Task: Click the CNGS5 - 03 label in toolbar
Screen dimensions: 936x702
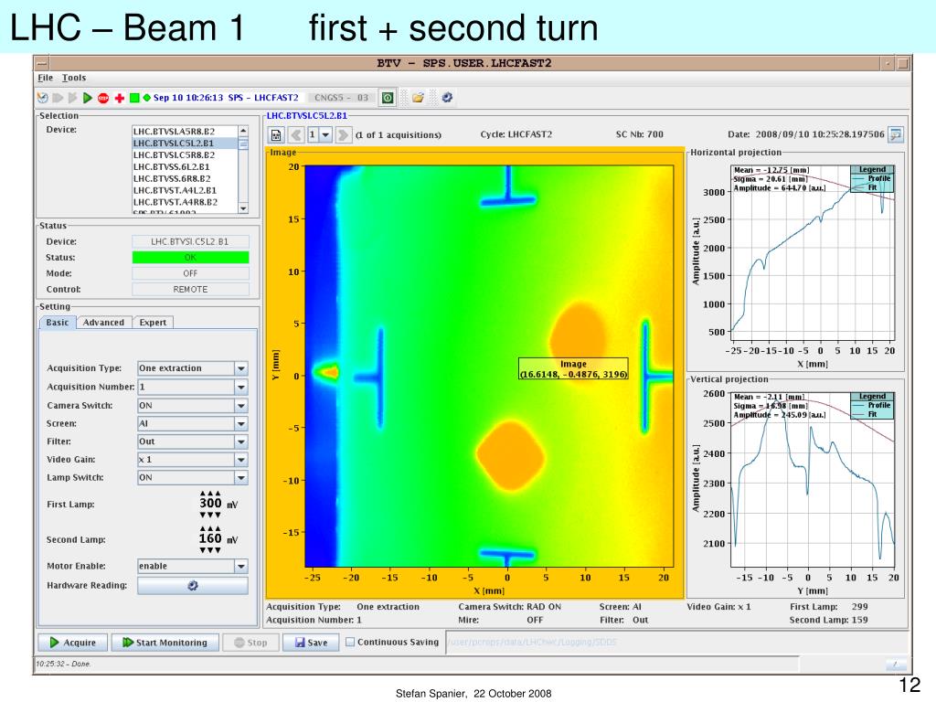Action: 342,97
